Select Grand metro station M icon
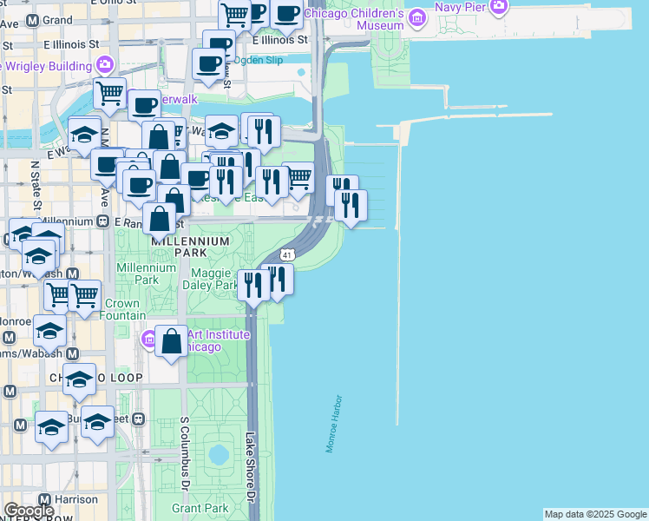The width and height of the screenshot is (649, 521). 33,21
